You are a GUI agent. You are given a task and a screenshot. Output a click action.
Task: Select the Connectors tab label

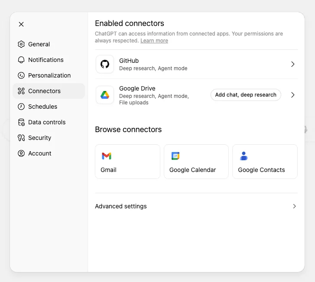coord(44,91)
